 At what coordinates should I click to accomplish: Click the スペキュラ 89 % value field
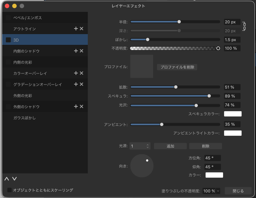tap(232, 96)
